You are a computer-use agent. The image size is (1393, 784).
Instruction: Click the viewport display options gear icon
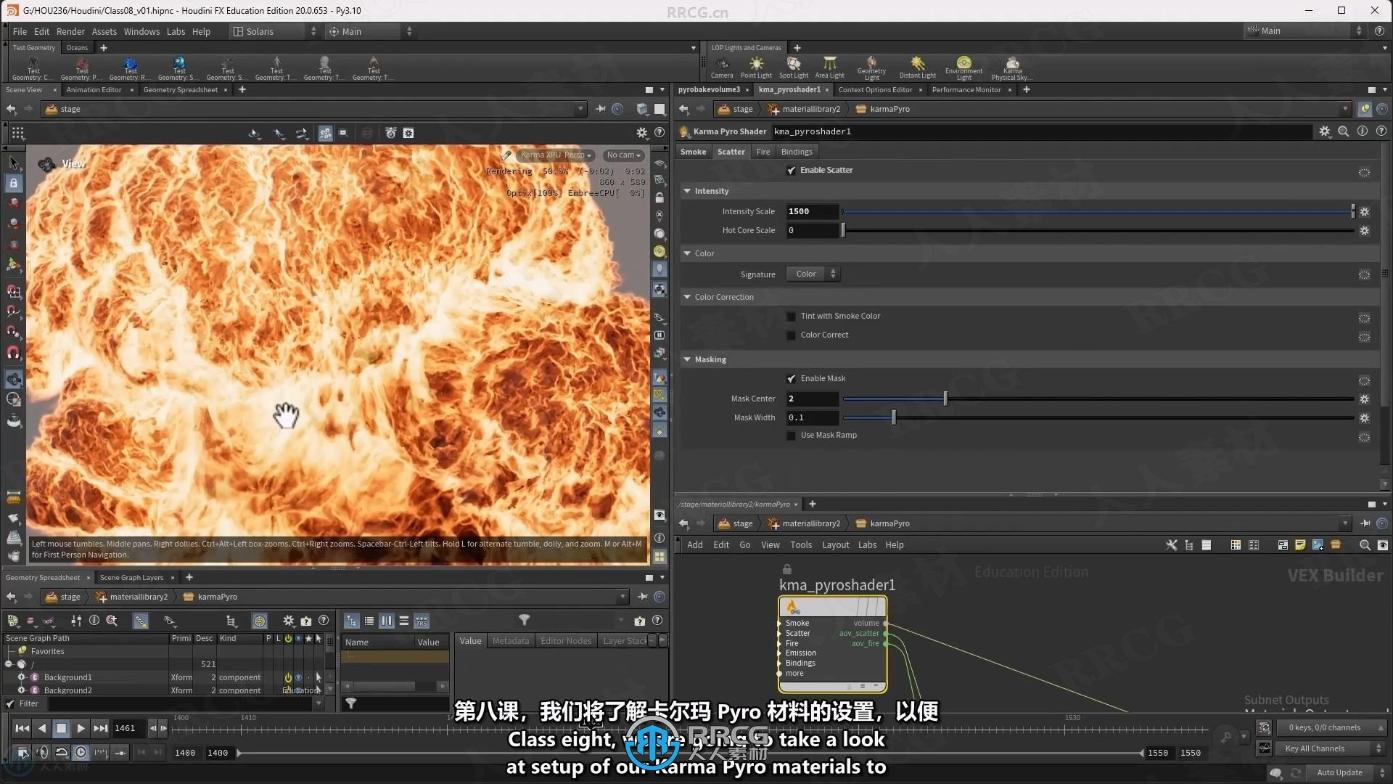click(642, 133)
